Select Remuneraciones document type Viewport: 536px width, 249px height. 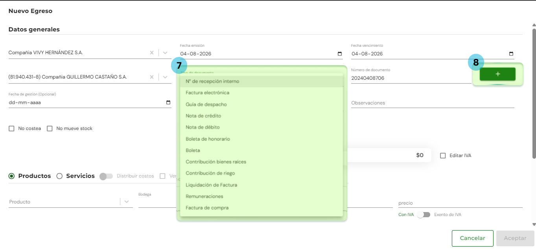click(x=262, y=196)
